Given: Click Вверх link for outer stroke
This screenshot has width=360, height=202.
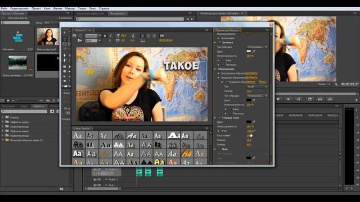Looking at the screenshot, I should [x=263, y=82].
